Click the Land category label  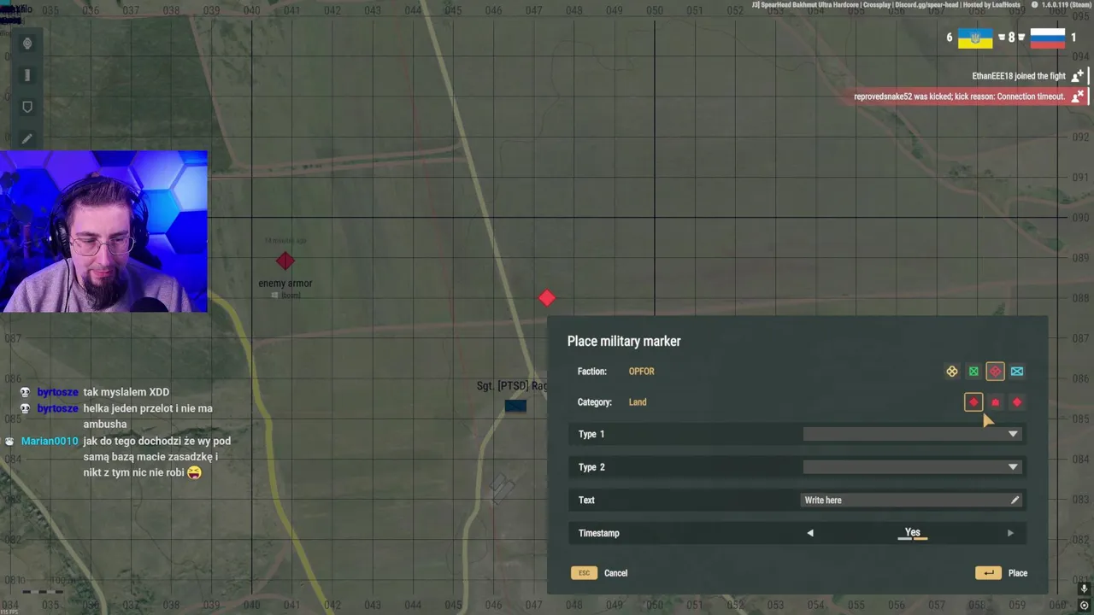click(x=638, y=402)
